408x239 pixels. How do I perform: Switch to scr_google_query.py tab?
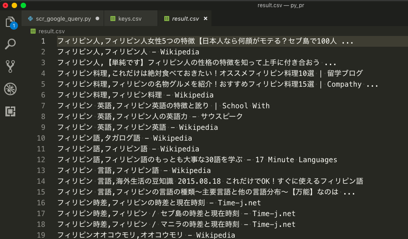[x=63, y=19]
